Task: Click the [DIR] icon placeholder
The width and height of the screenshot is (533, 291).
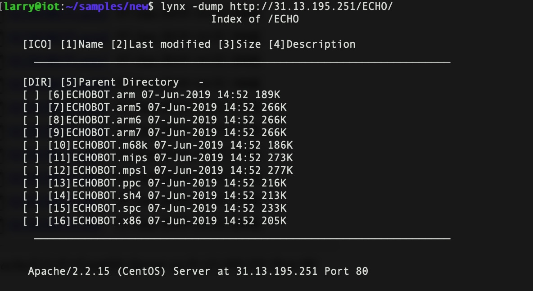Action: point(37,82)
